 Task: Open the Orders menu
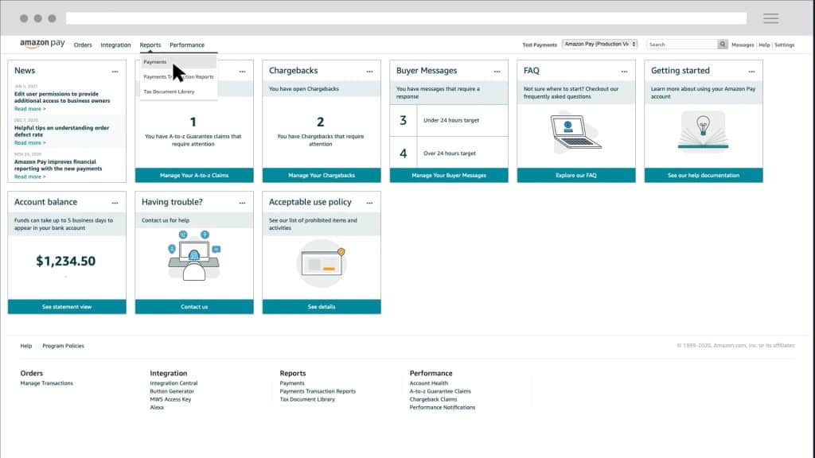(83, 45)
